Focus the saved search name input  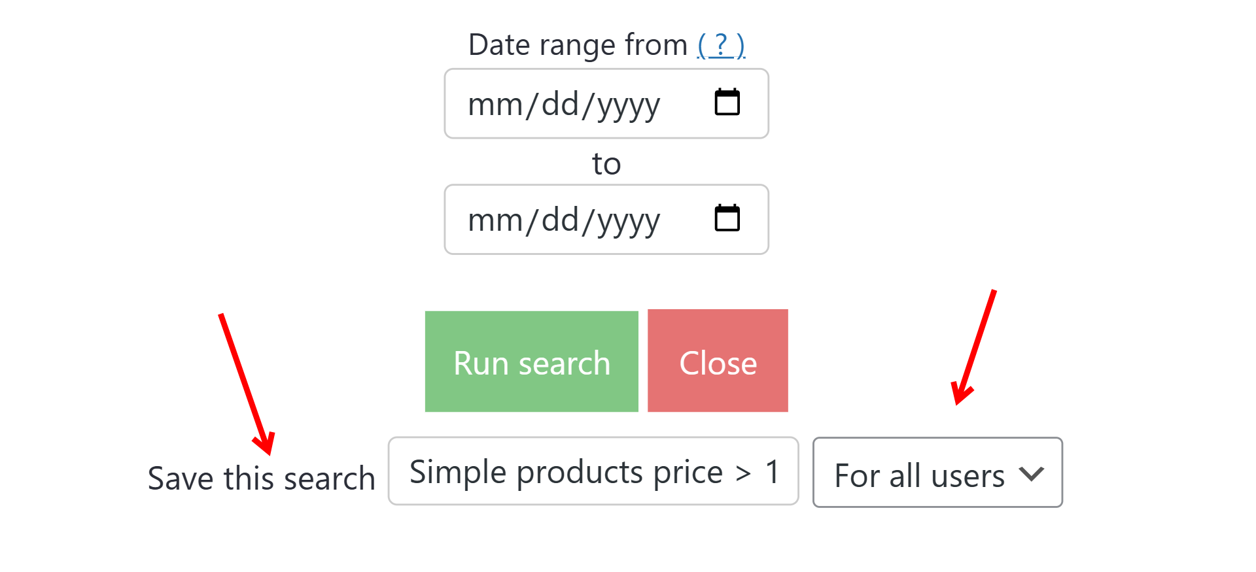(593, 471)
